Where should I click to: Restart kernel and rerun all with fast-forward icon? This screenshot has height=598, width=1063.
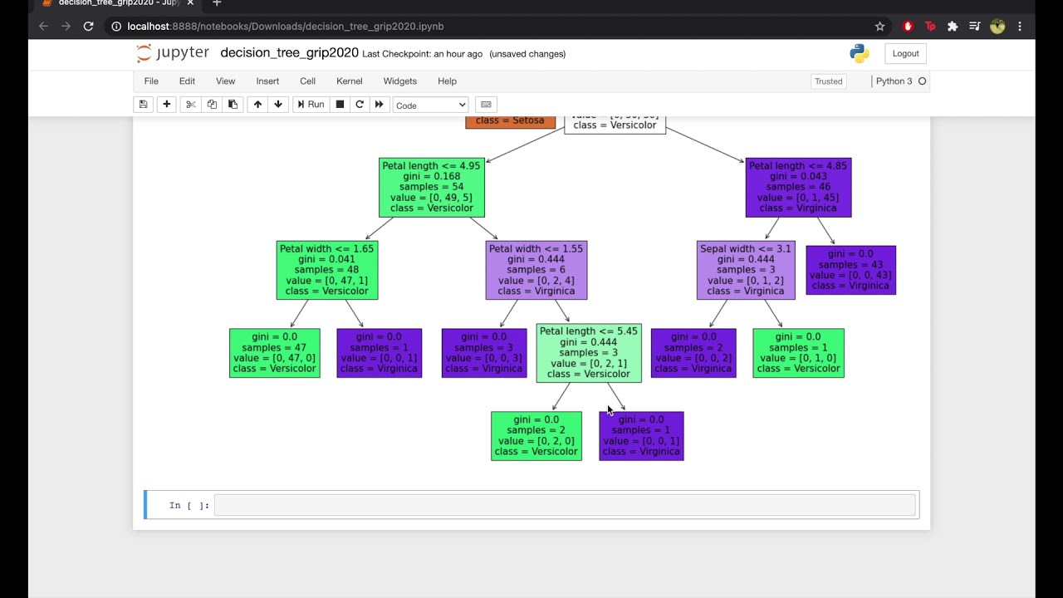point(380,105)
